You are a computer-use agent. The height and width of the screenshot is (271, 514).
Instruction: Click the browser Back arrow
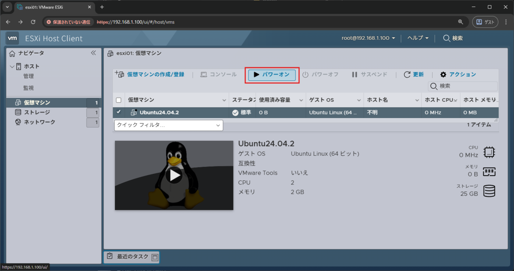[x=9, y=22]
